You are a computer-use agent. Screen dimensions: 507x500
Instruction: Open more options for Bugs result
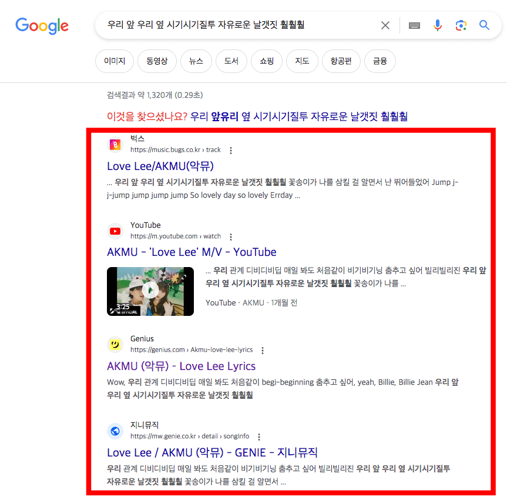click(231, 150)
